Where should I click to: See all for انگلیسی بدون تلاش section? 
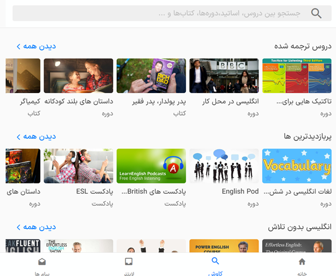point(36,227)
